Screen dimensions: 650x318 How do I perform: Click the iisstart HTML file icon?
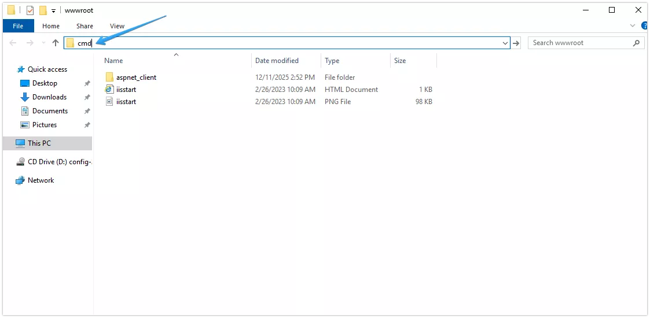pos(109,89)
